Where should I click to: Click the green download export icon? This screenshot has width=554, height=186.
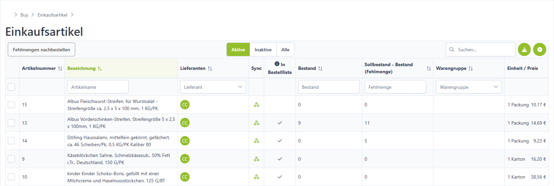(524, 50)
